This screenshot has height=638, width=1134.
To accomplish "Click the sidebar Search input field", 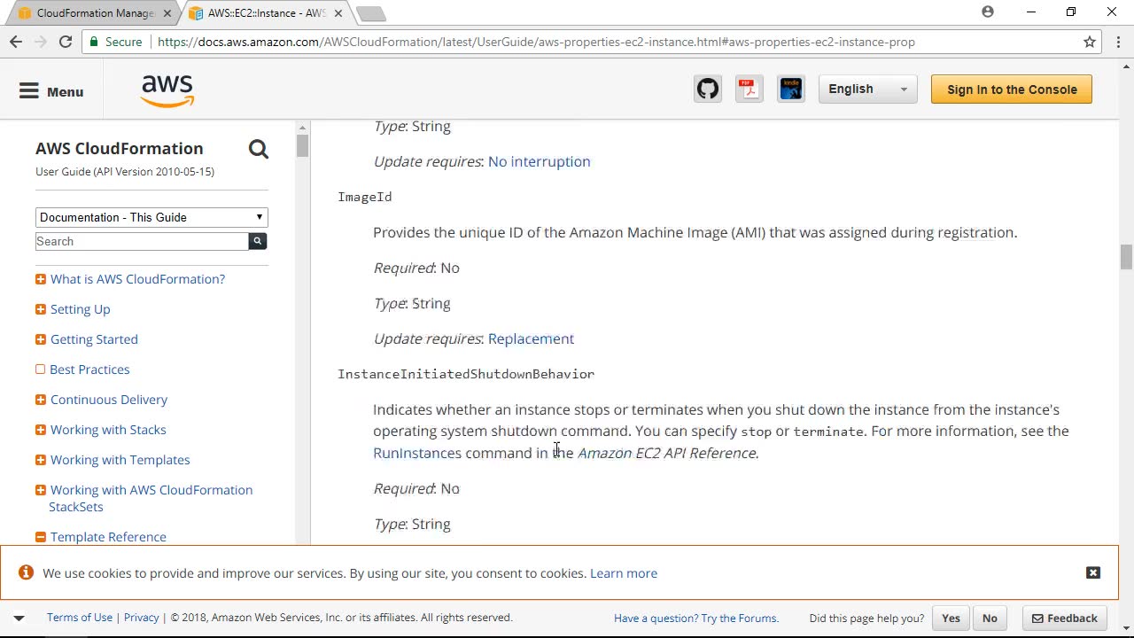I will 143,241.
